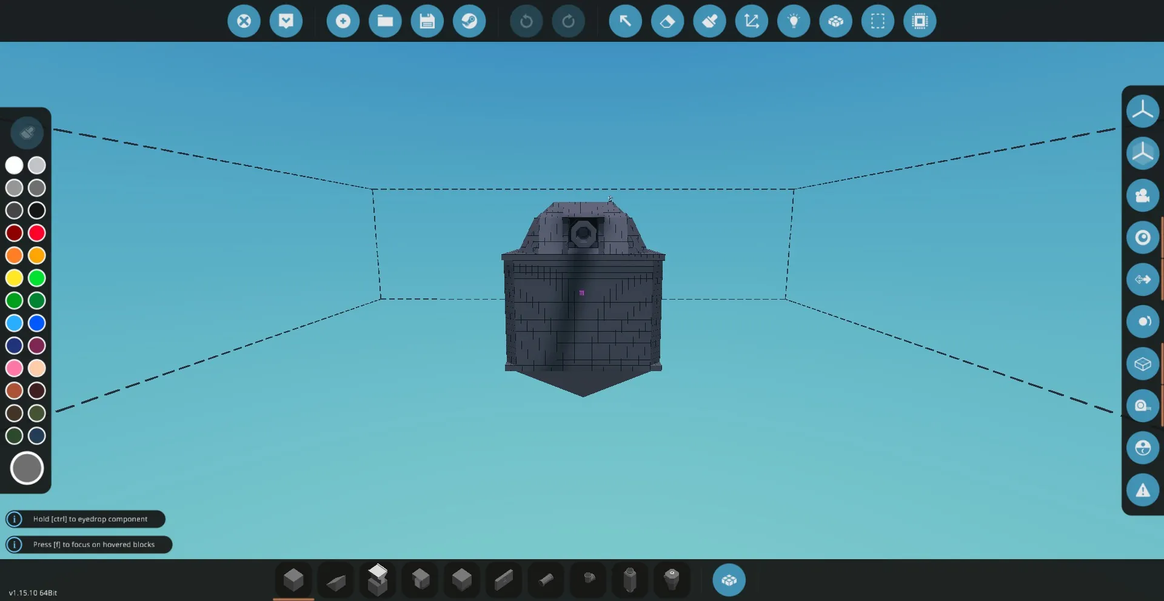Toggle the double-arrow mirror icon on right
Viewport: 1164px width, 601px height.
pyautogui.click(x=1142, y=280)
